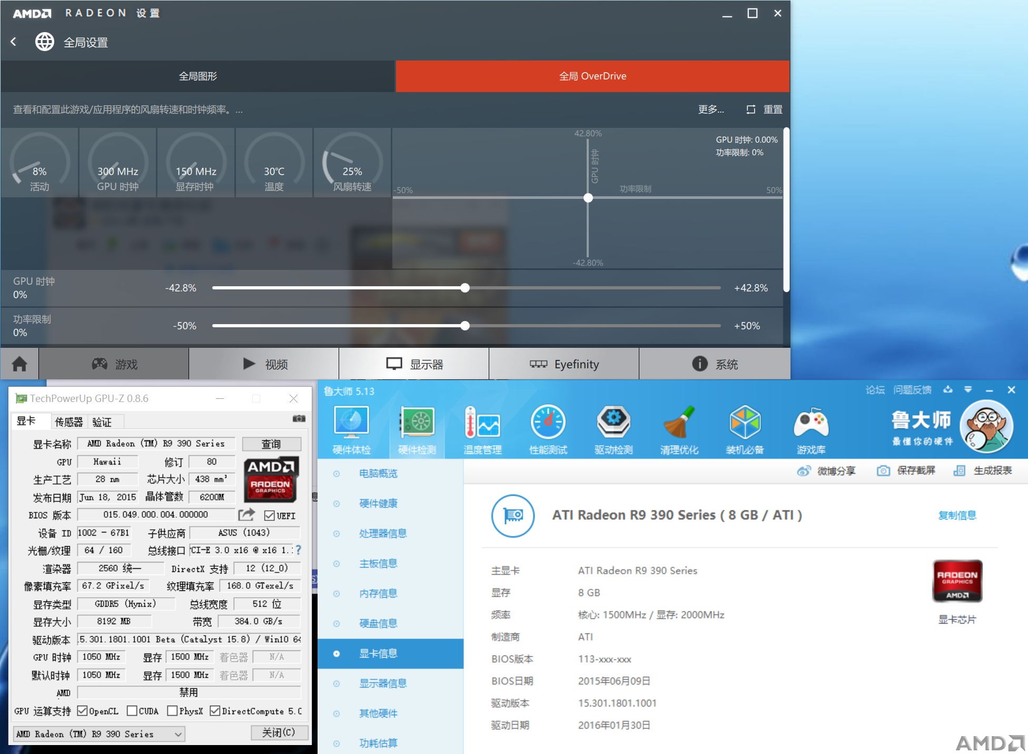Click the 论坛 link in 鲁大师
The image size is (1028, 754).
875,390
